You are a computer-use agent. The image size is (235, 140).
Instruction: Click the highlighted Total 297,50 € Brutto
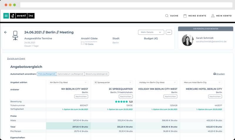coord(80,127)
